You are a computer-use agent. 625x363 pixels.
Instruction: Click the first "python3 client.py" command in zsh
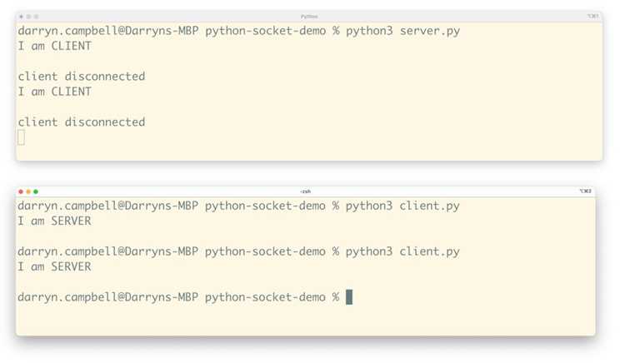coord(402,206)
